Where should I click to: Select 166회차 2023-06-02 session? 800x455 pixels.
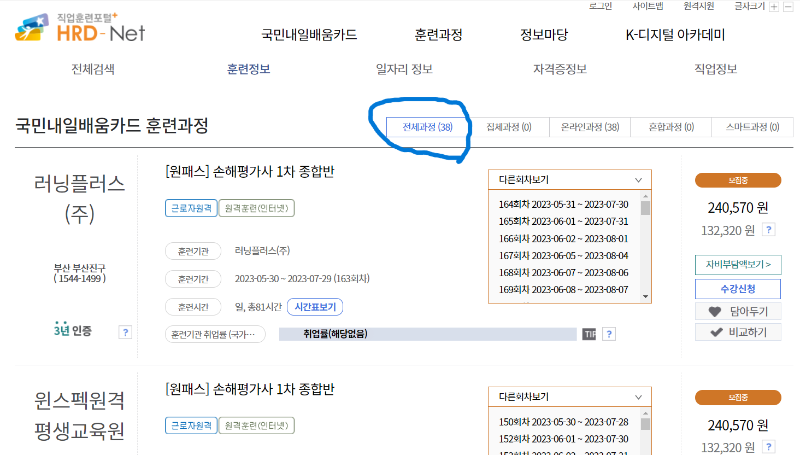(x=563, y=239)
